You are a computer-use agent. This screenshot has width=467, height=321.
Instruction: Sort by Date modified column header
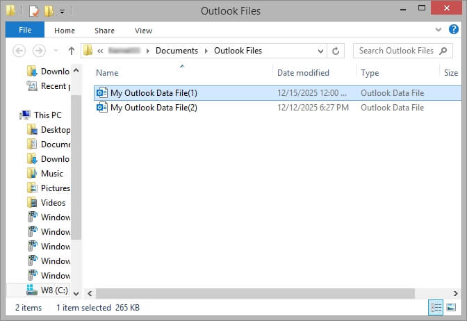[x=303, y=73]
